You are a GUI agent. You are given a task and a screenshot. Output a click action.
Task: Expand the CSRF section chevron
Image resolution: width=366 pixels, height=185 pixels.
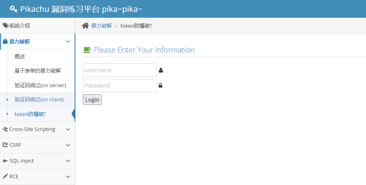68,145
